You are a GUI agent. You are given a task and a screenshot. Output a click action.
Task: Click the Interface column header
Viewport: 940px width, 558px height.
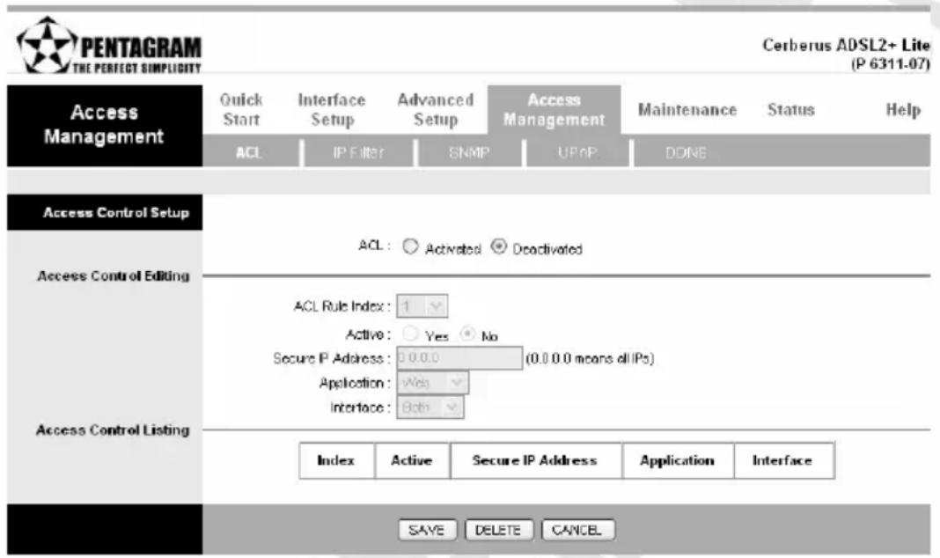coord(783,460)
